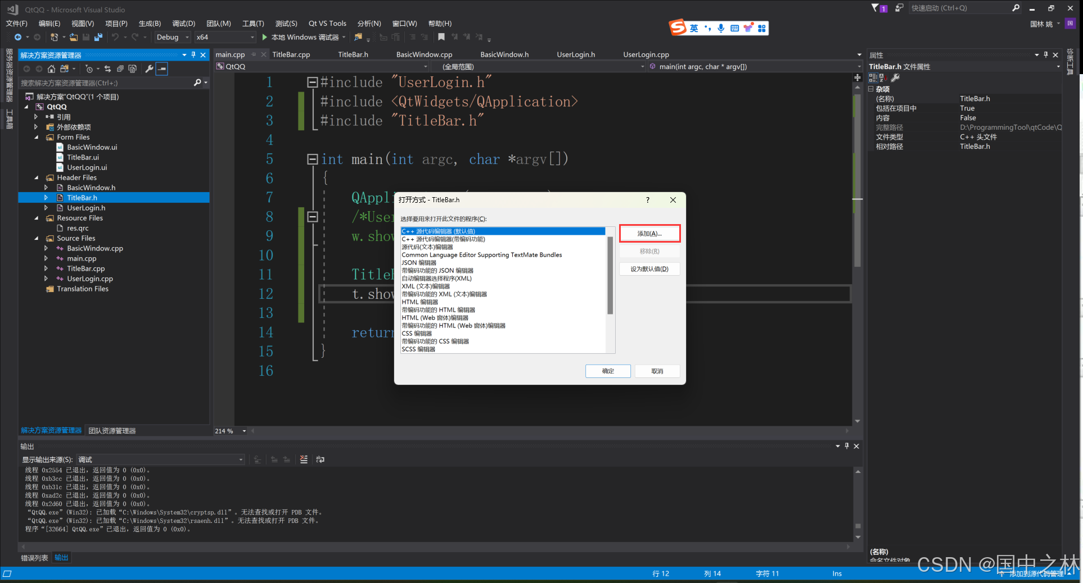1083x583 pixels.
Task: Click the feedback icon beside quick launch
Action: coord(899,8)
